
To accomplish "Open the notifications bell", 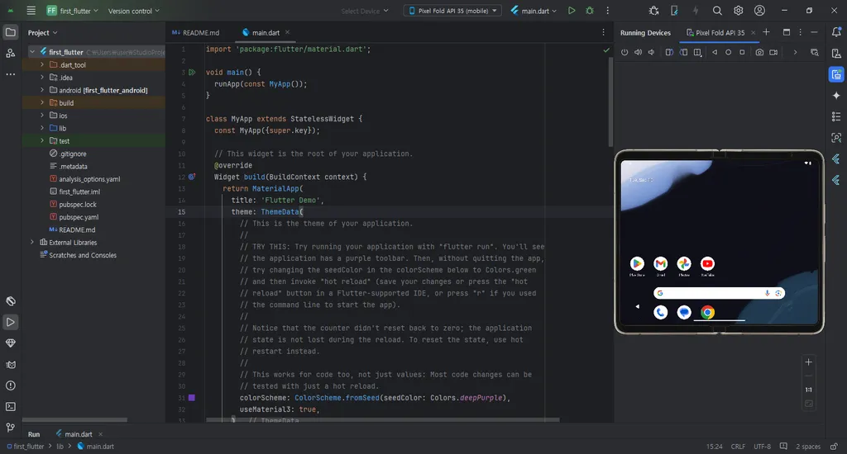I will (x=836, y=32).
